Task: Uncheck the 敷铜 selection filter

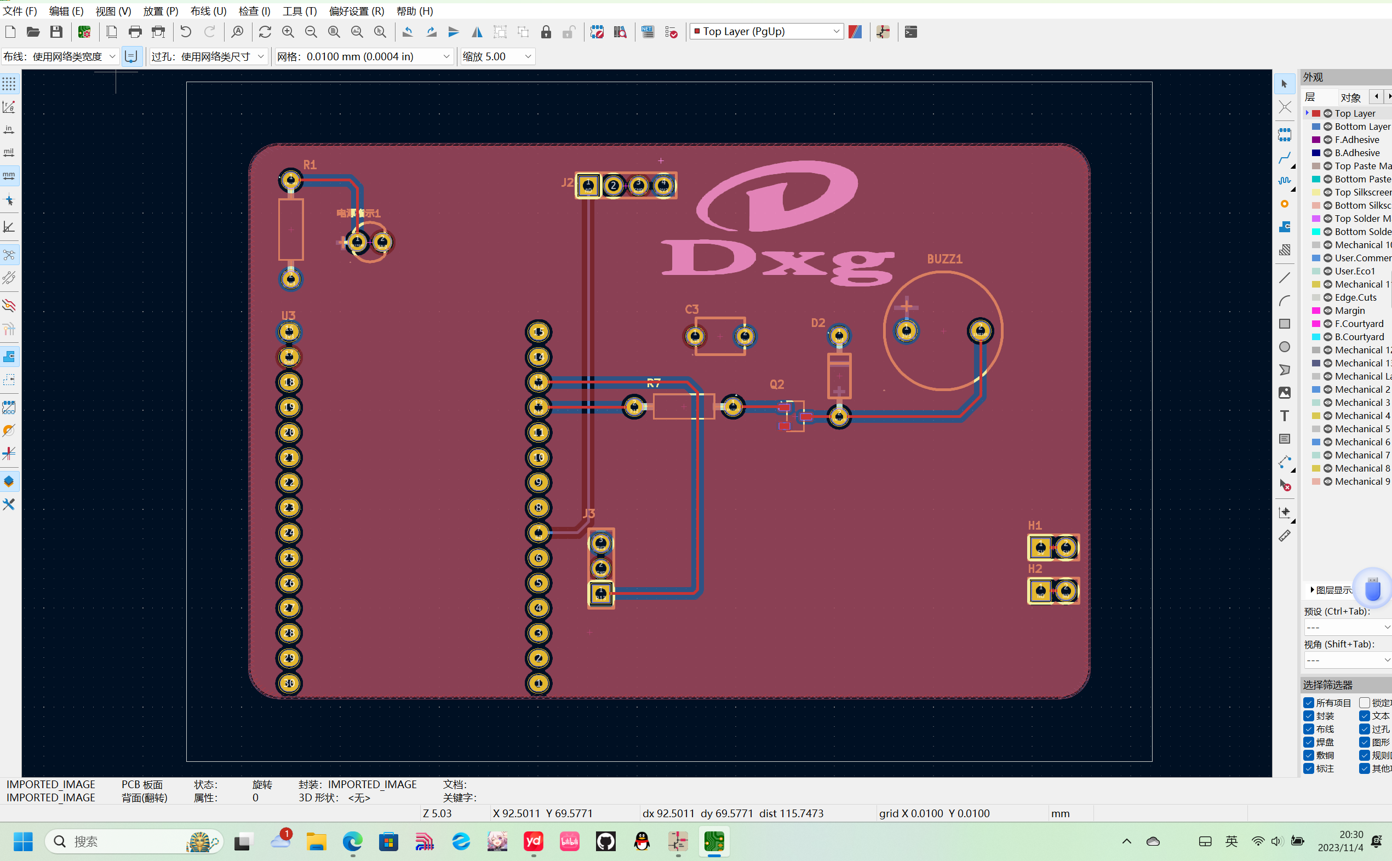Action: click(x=1309, y=755)
